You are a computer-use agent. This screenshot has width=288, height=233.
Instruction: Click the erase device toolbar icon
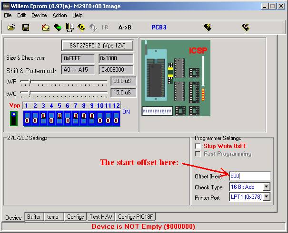45,28
